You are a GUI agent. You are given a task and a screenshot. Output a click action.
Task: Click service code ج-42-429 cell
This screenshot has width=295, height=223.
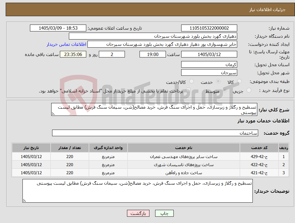point(259,157)
